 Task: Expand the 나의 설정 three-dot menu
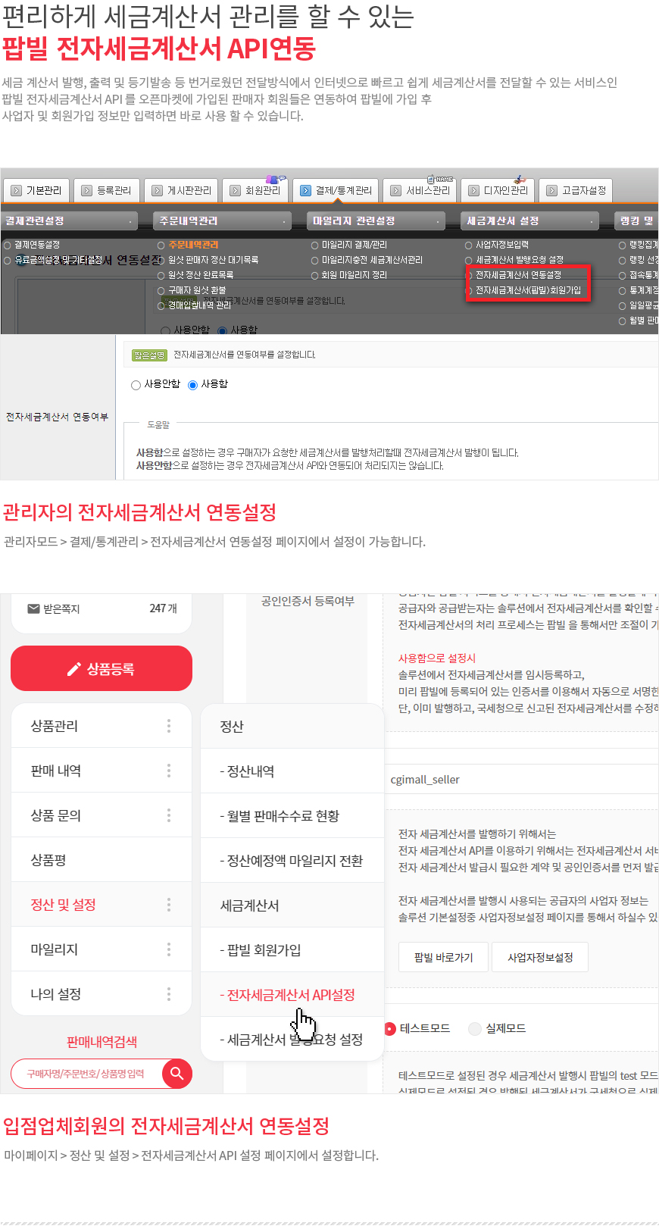[169, 994]
